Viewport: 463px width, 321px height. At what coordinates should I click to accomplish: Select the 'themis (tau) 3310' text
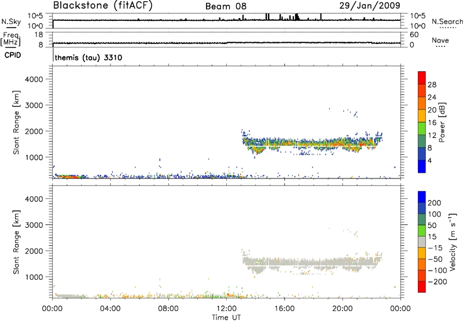[x=89, y=57]
